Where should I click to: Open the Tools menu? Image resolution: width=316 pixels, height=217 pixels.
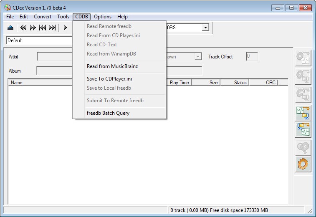63,17
